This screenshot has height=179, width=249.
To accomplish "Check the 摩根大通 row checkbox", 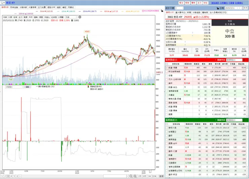I will [x=167, y=128].
